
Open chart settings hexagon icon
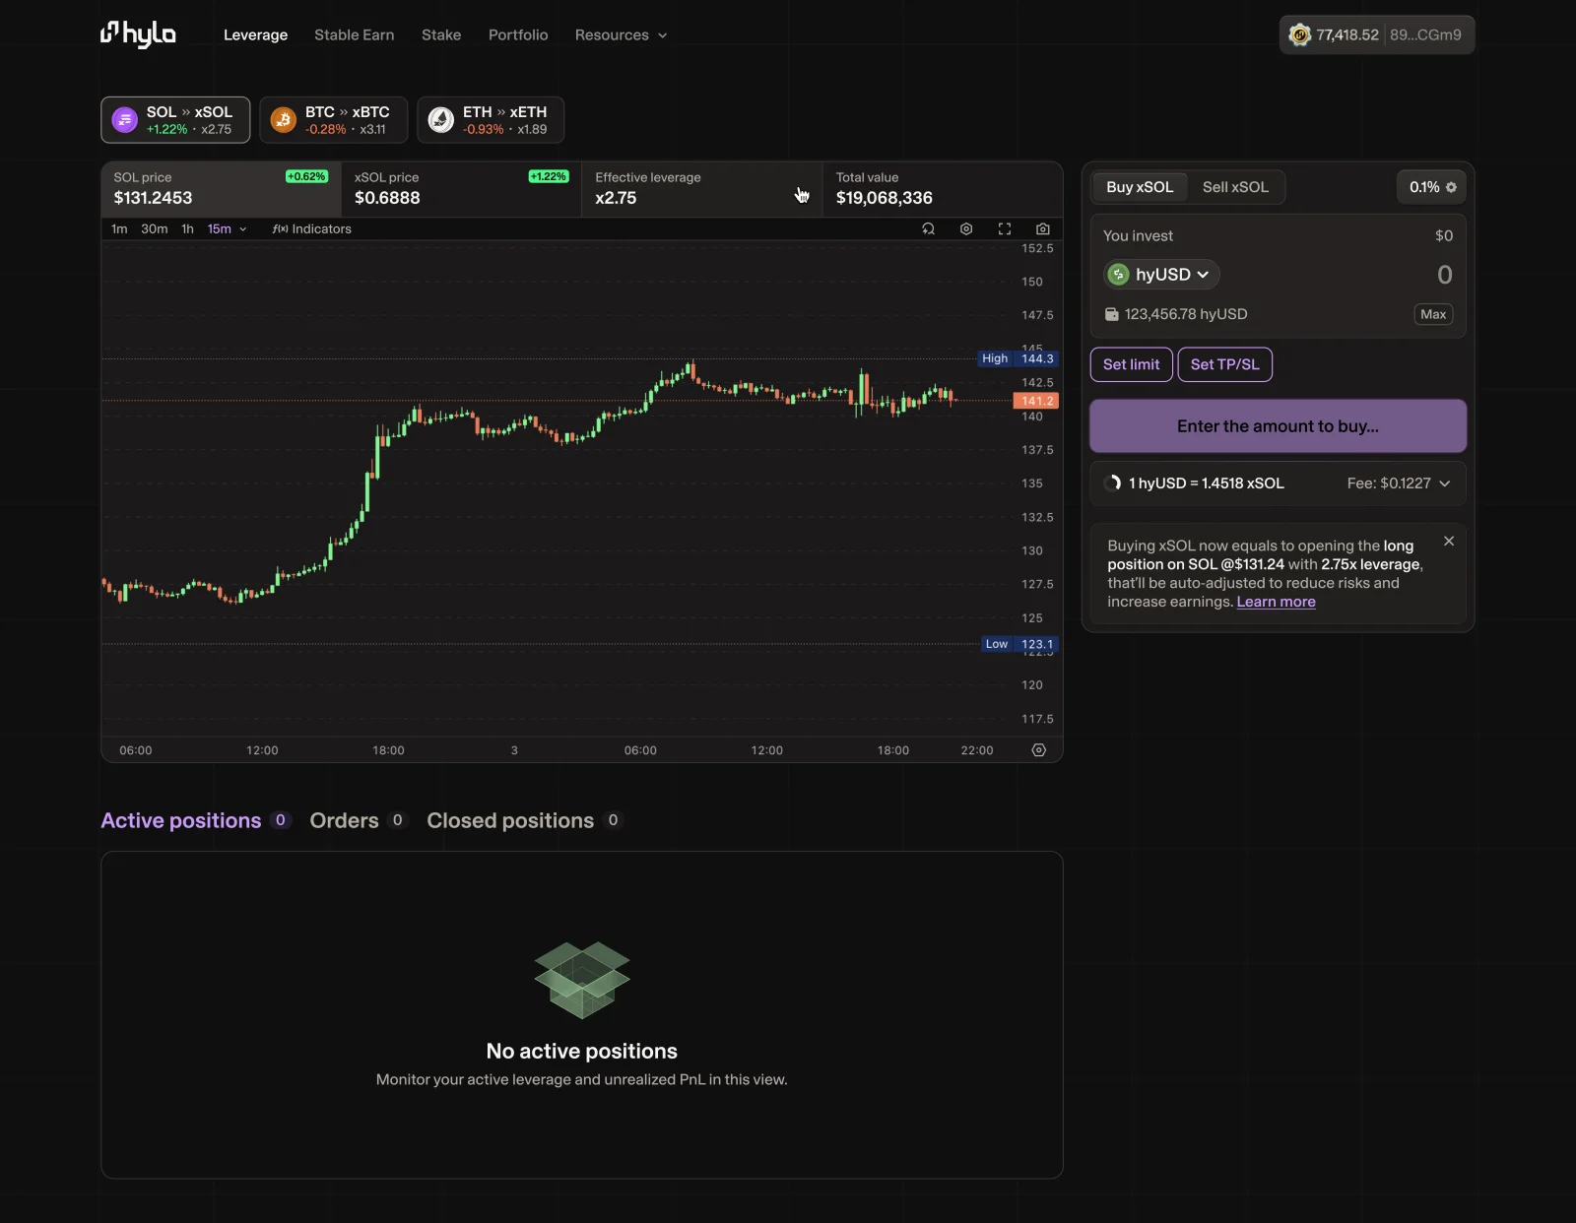966,228
